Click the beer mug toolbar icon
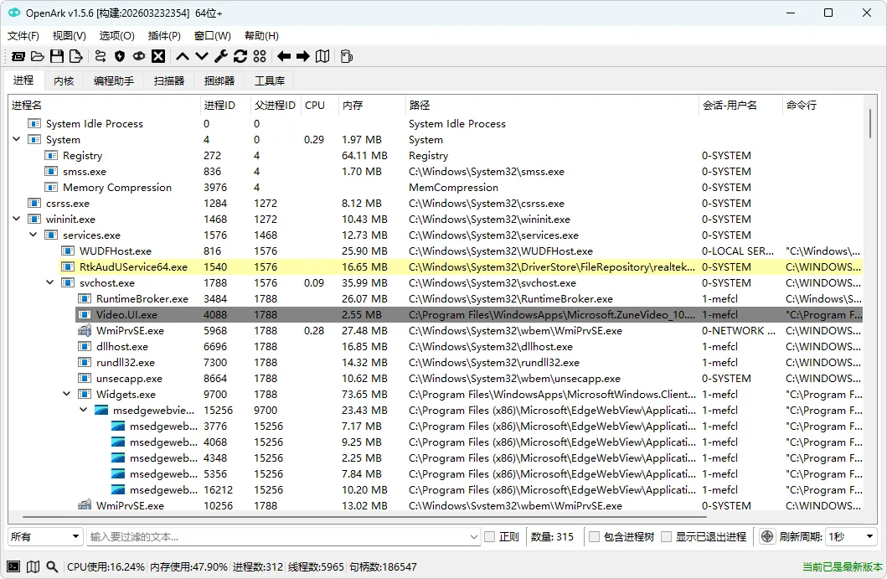The width and height of the screenshot is (887, 579). pos(347,56)
